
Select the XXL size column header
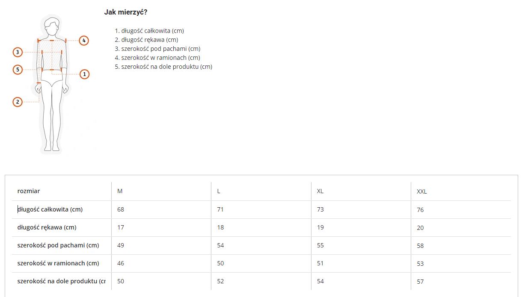422,191
